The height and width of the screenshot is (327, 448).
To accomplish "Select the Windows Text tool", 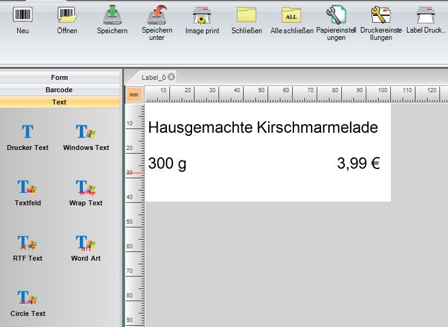I will (x=86, y=137).
